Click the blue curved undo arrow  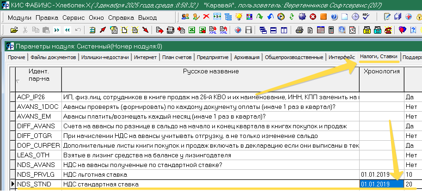pyautogui.click(x=270, y=17)
